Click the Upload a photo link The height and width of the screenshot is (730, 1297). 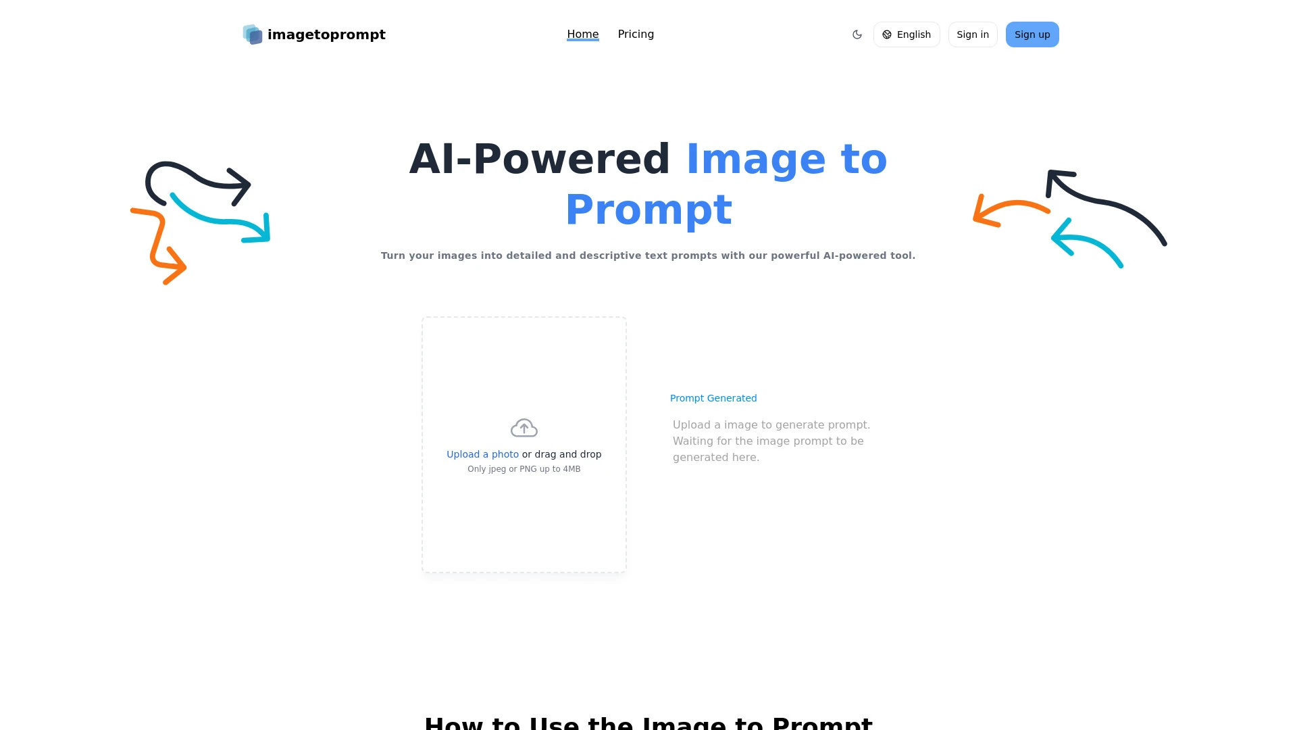pyautogui.click(x=482, y=454)
